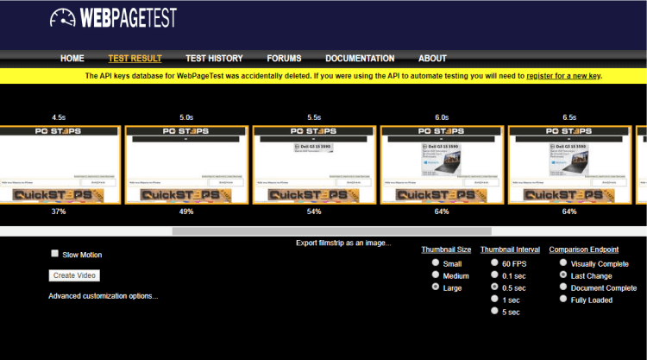Click the 6.0s time label

(442, 117)
